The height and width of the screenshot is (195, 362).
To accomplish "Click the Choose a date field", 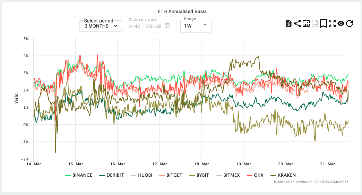I will pyautogui.click(x=146, y=26).
